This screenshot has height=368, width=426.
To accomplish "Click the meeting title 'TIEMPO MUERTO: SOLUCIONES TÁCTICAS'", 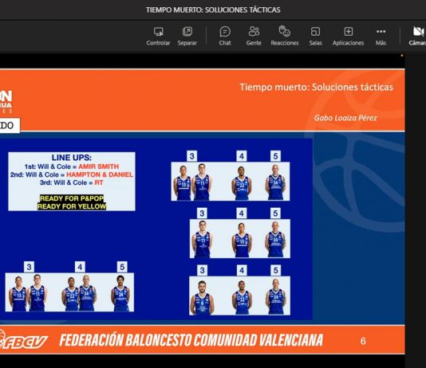I will point(213,10).
